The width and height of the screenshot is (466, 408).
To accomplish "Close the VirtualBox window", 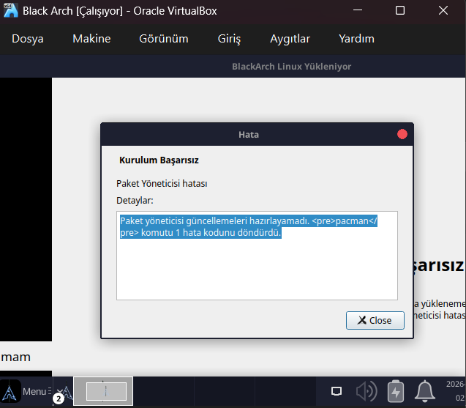I will point(443,10).
